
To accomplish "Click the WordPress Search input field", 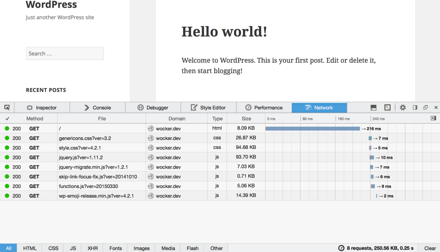I will click(65, 54).
